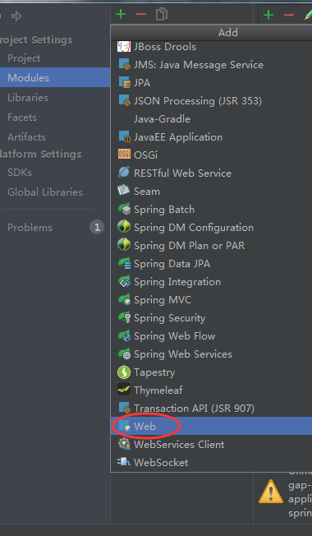Click Spring Data JPA entry text
Image resolution: width=312 pixels, height=536 pixels.
[172, 264]
